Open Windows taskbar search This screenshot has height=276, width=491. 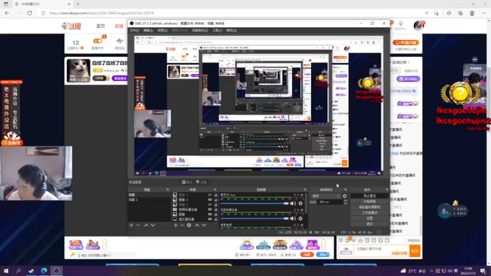click(18, 270)
